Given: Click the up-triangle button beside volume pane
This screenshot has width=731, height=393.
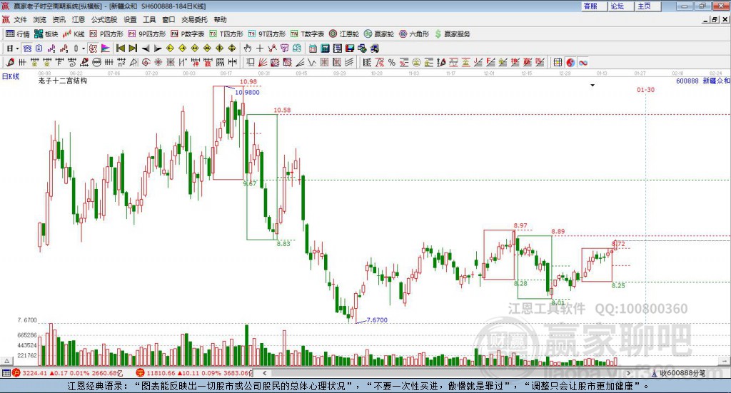Looking at the screenshot, I should coord(6,361).
